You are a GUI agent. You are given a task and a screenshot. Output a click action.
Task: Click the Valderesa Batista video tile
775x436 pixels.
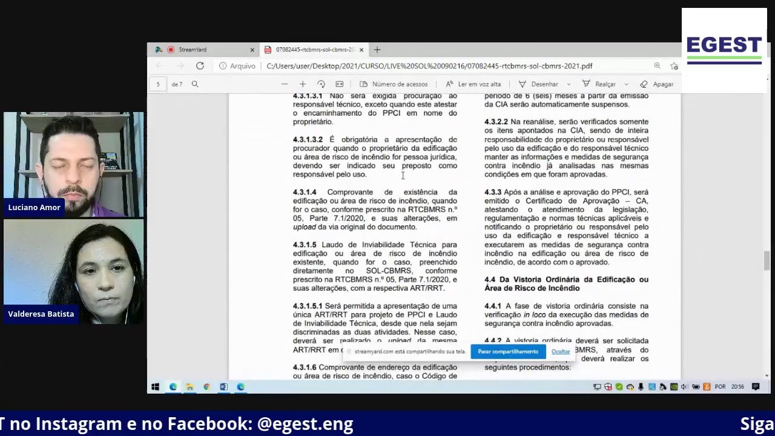73,272
